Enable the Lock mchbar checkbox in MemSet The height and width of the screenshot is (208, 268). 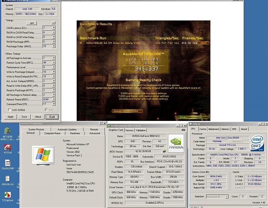[x=9, y=110]
